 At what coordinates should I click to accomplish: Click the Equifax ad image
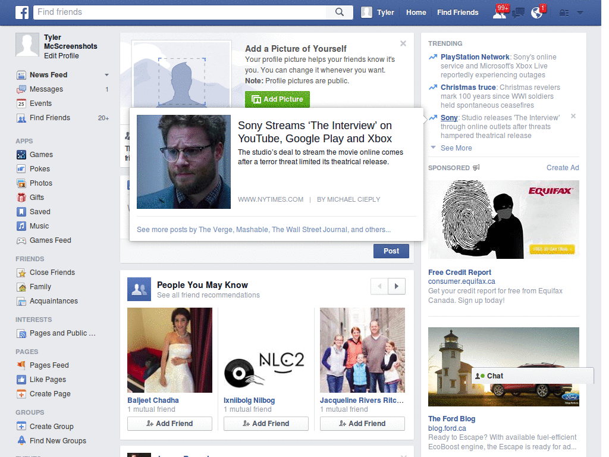click(x=503, y=220)
